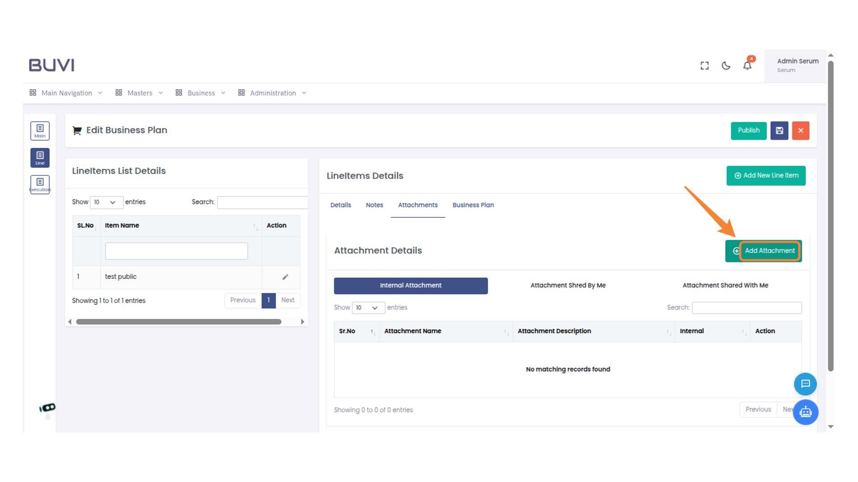The image size is (858, 482).
Task: Open the chatbot robot icon
Action: [805, 412]
